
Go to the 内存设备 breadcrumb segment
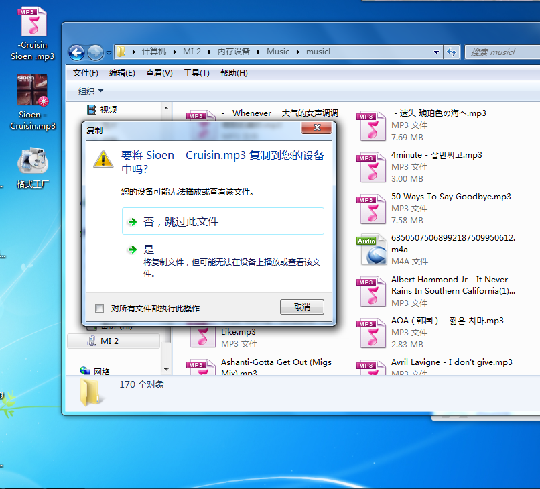pos(234,52)
